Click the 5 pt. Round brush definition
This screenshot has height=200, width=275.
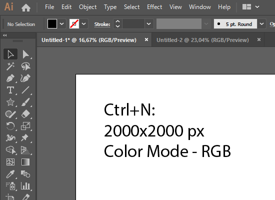pos(235,23)
